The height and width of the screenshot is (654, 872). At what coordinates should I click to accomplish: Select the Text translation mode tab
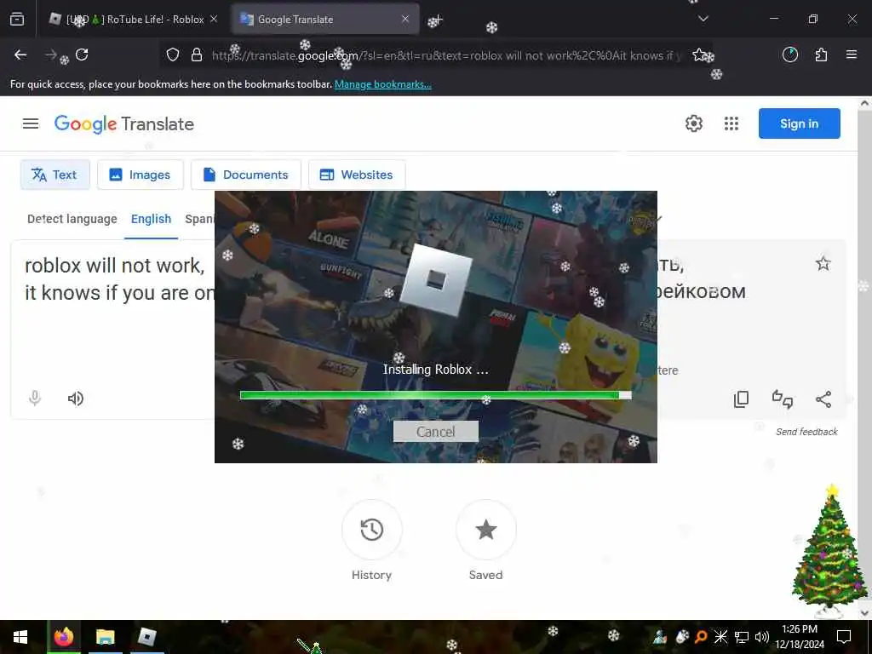[x=55, y=175]
